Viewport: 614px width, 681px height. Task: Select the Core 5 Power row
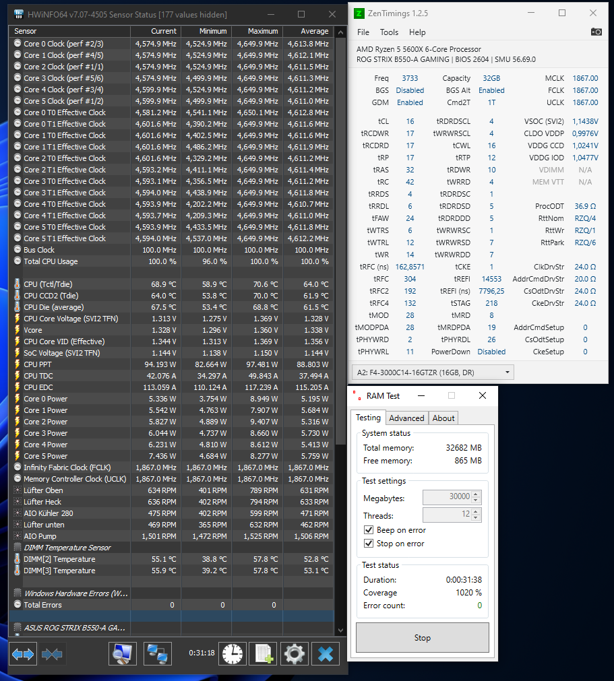point(171,456)
